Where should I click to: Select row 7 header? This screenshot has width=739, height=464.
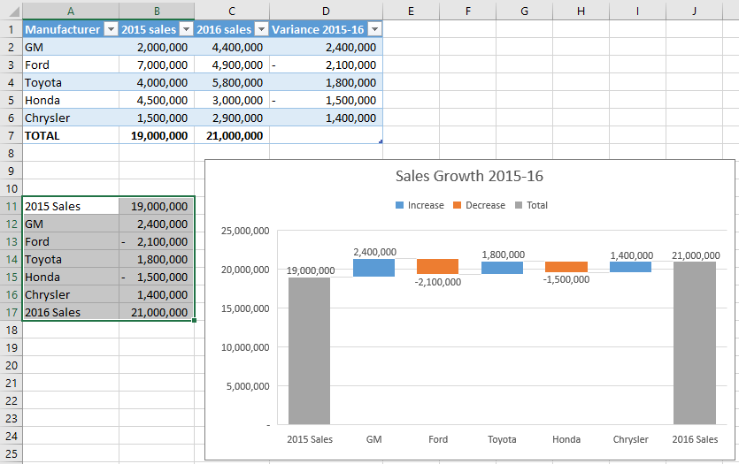click(11, 135)
